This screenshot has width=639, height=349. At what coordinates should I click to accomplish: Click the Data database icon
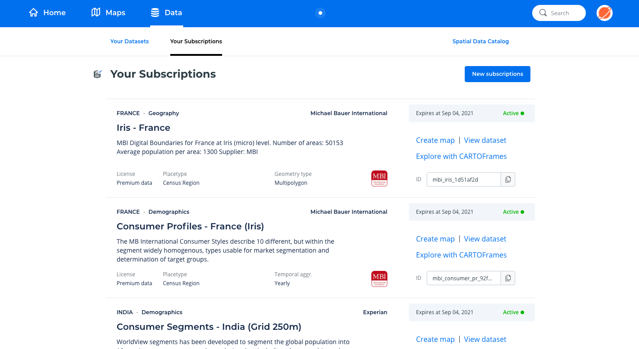(x=155, y=12)
